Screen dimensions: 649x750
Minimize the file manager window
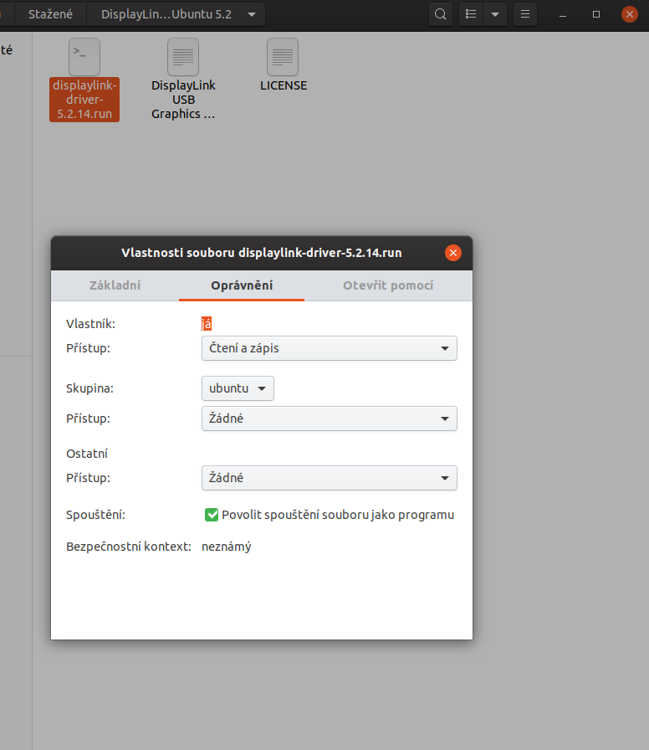(563, 14)
